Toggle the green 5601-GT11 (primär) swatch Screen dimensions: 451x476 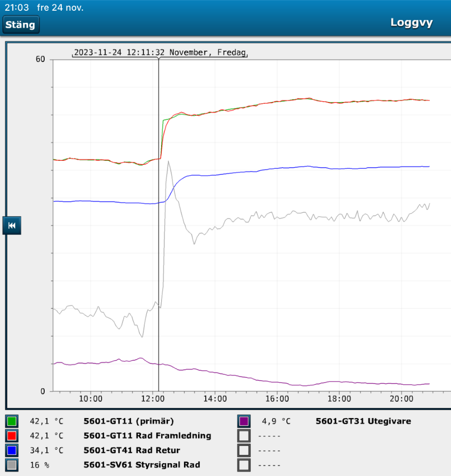(12, 421)
